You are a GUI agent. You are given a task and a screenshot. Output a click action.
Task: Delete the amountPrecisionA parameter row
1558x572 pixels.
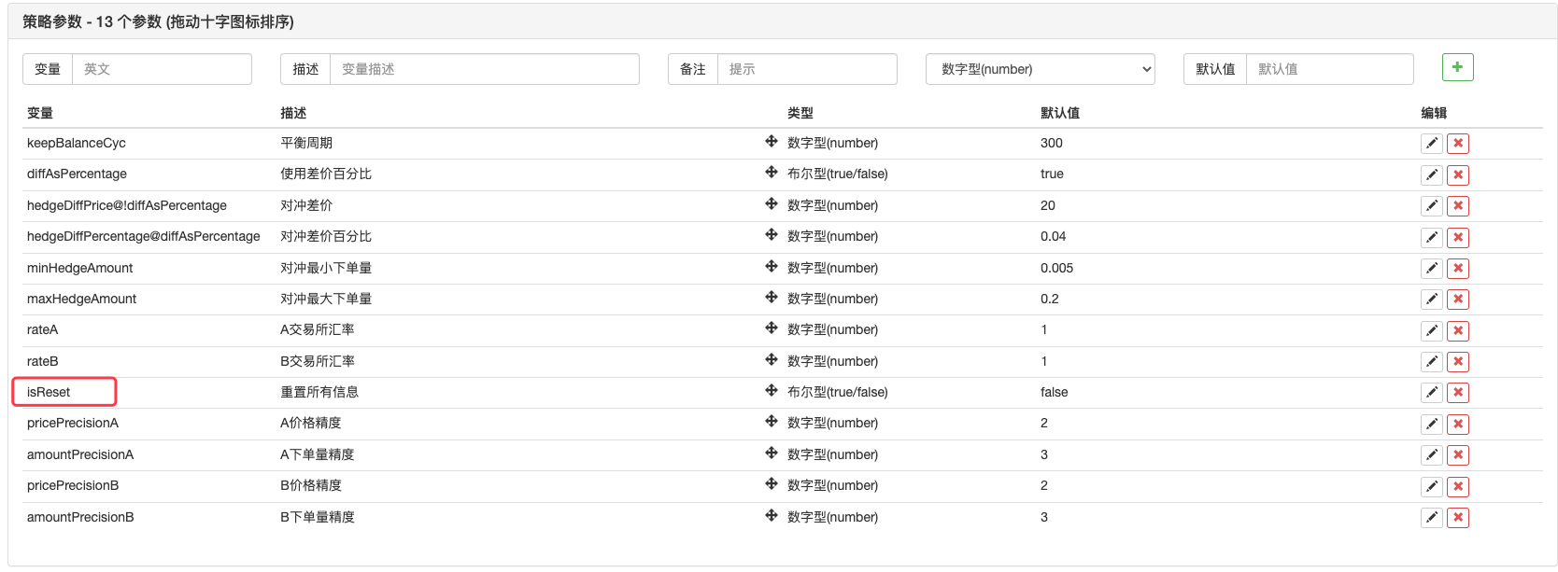point(1458,455)
